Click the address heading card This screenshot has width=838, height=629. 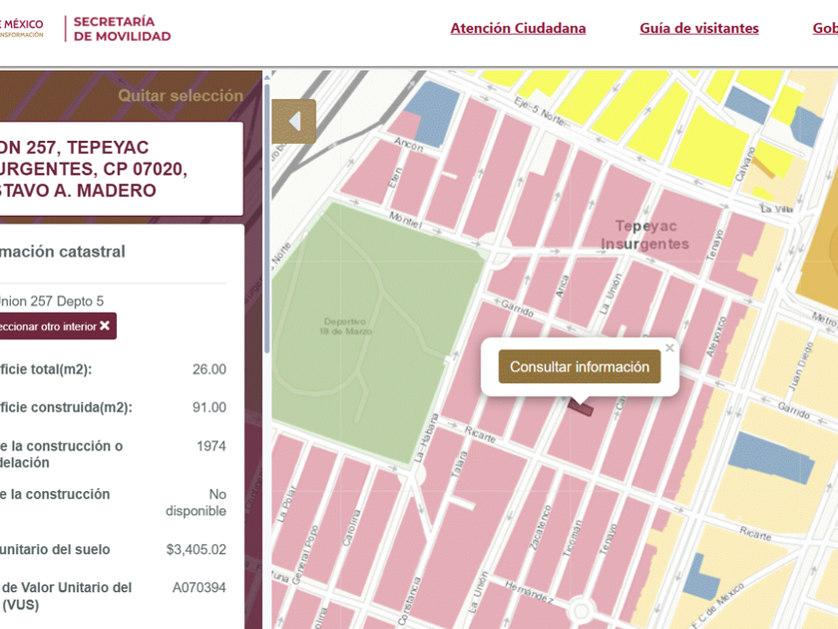tap(122, 169)
